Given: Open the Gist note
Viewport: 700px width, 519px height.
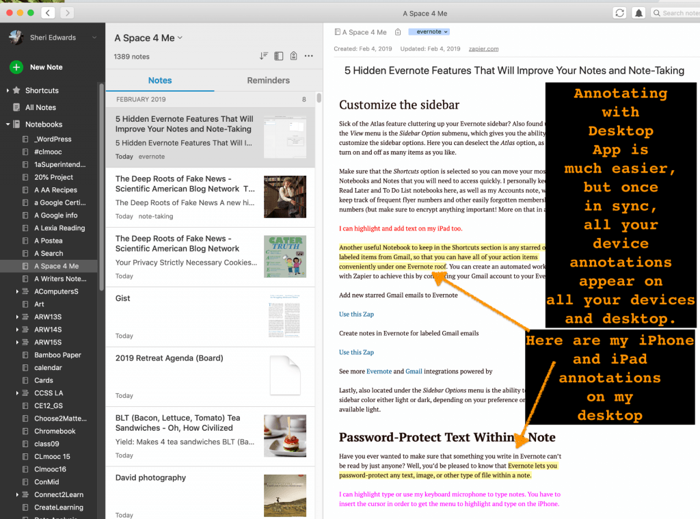Looking at the screenshot, I should point(211,317).
